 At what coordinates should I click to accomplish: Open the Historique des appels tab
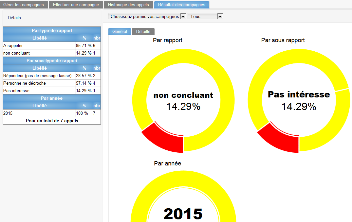tap(128, 5)
